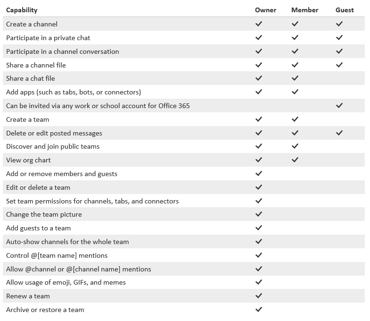Click 'Edit or delete a team' row label
Viewport: 370px width, 321px height.
[x=38, y=187]
